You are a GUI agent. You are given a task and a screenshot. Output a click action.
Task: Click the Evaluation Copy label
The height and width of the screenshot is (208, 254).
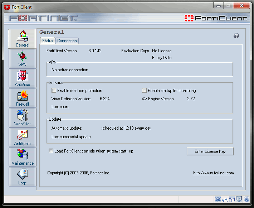pos(135,51)
